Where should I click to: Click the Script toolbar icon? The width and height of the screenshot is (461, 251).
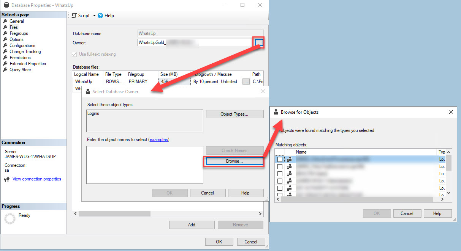click(74, 16)
